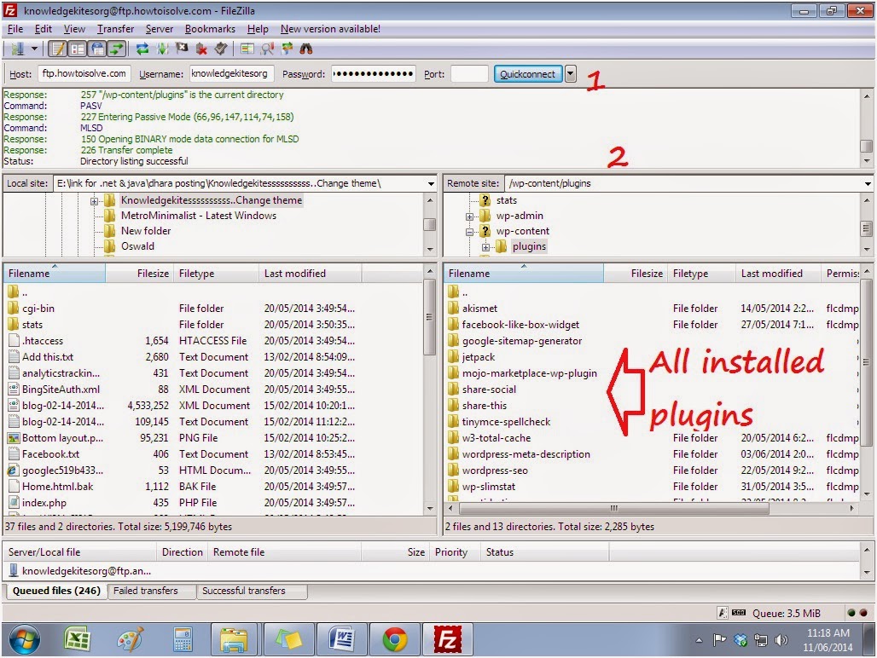
Task: Open the Remote site path dropdown
Action: pyautogui.click(x=868, y=182)
